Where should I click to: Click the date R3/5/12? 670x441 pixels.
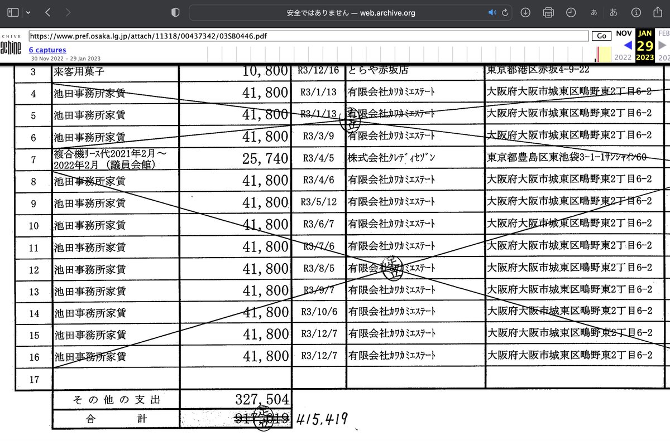(x=318, y=202)
